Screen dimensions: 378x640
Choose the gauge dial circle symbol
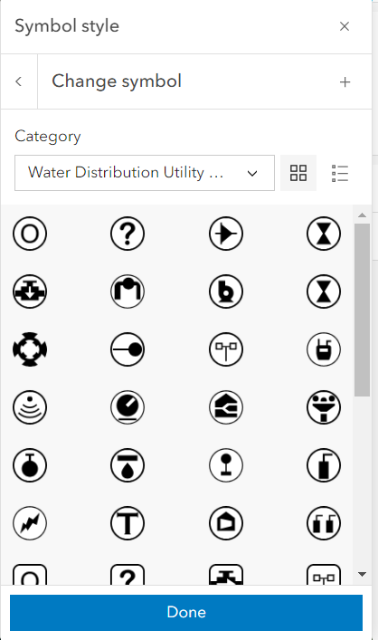[128, 407]
